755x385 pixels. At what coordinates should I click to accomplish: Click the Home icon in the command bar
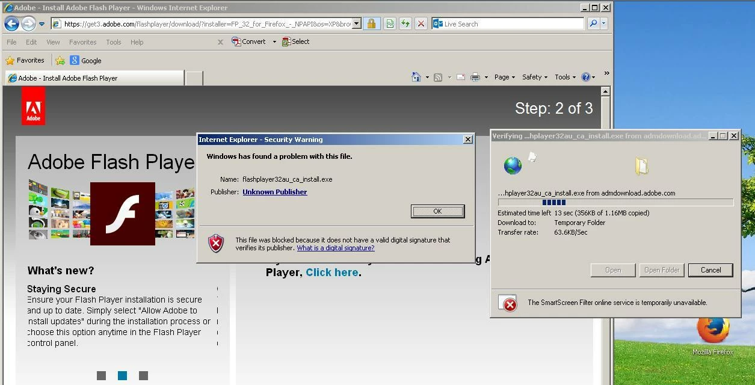(x=416, y=77)
